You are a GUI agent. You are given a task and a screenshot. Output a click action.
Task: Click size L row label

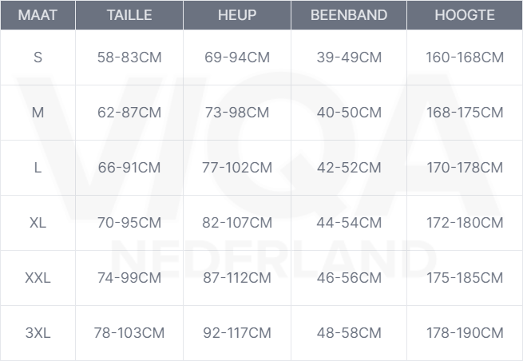(38, 168)
